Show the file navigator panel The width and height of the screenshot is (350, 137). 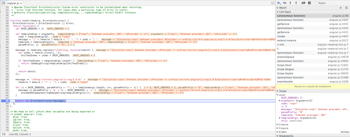coord(3,3)
